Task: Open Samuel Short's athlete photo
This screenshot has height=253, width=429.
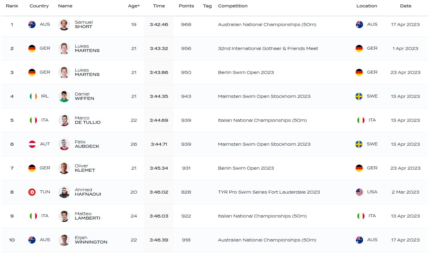Action: (64, 25)
